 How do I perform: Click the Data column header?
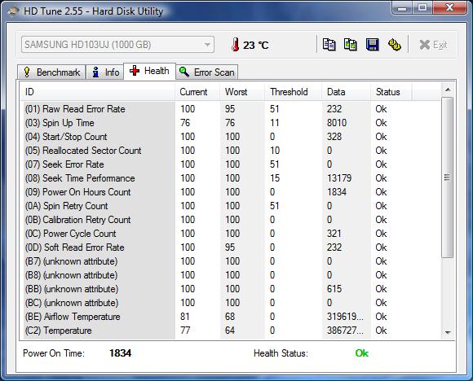pyautogui.click(x=346, y=91)
